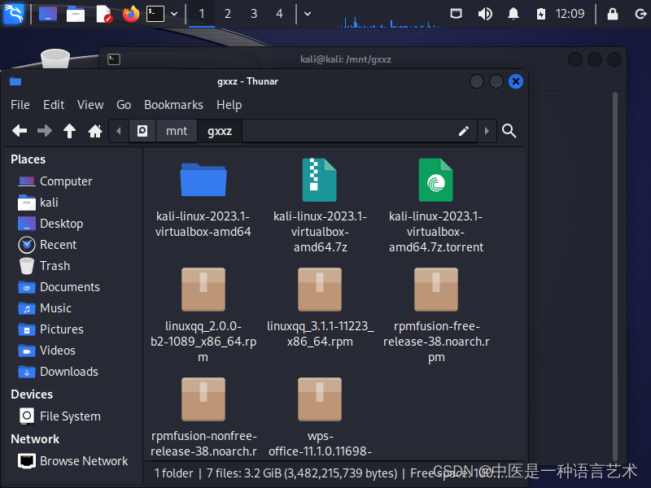Click the CPU graph monitor in panel
Screen dimensions: 651x488
[389, 21]
